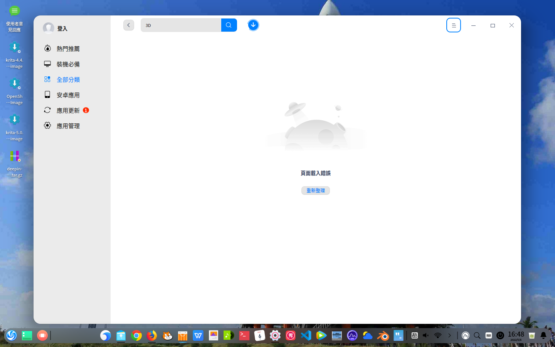Click the 應用更新 refresh icon
Viewport: 555px width, 347px height.
click(47, 110)
